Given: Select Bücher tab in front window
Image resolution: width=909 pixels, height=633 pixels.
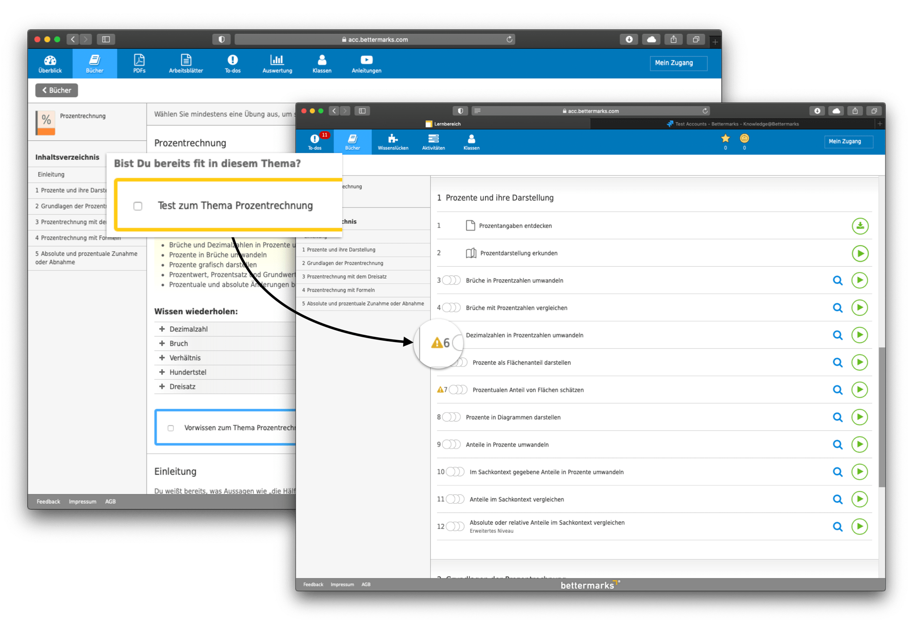Looking at the screenshot, I should (x=352, y=142).
